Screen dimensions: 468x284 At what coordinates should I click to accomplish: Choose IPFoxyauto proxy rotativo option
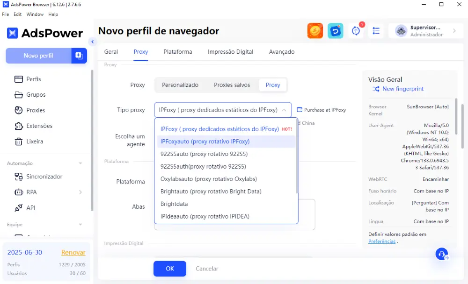226,142
